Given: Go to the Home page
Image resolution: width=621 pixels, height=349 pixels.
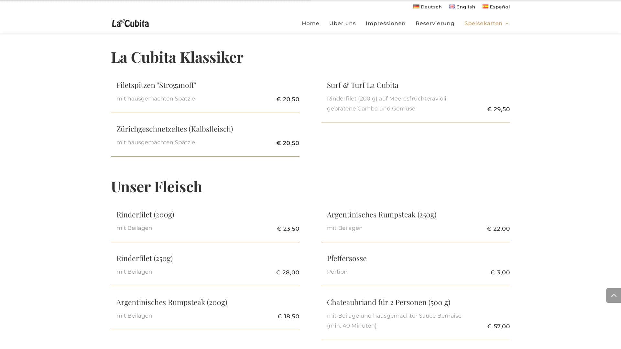Looking at the screenshot, I should (x=310, y=23).
